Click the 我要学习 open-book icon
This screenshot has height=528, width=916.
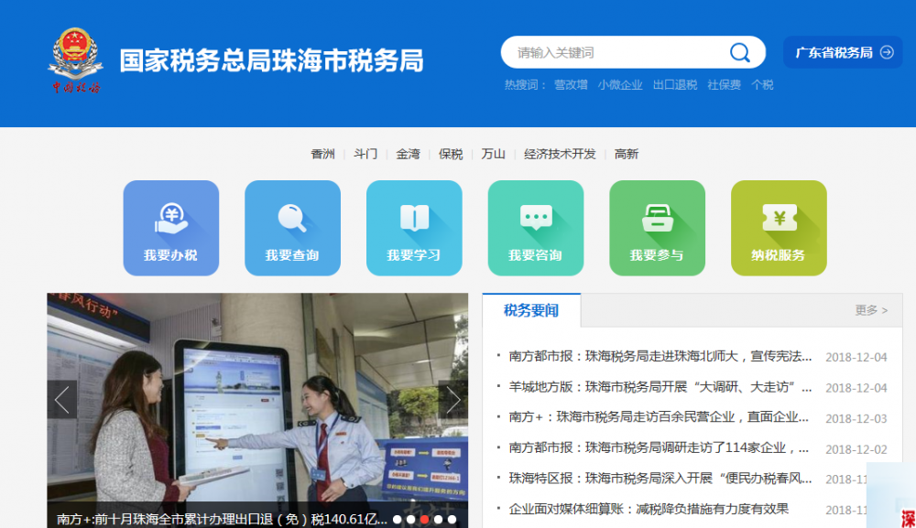pos(414,217)
